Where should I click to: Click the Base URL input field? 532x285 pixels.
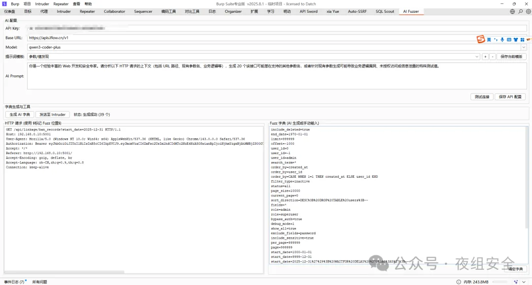[x=277, y=37]
